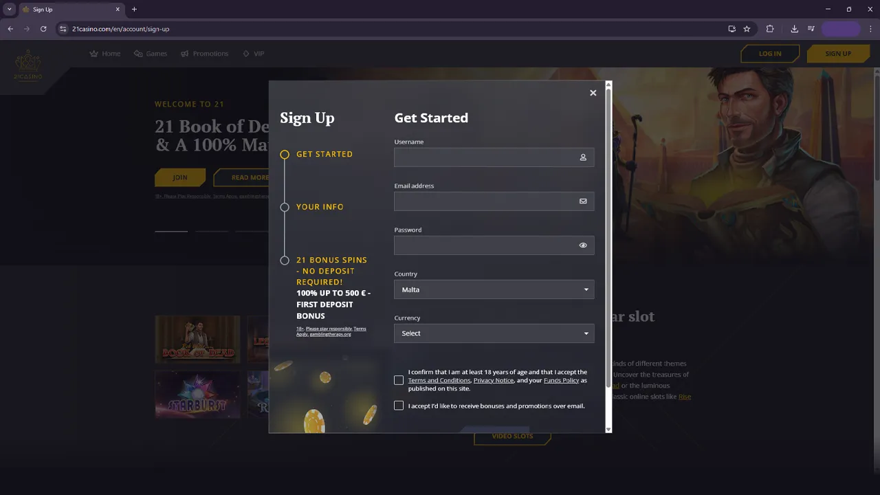Open the browser extensions puzzle icon
Image resolution: width=880 pixels, height=495 pixels.
(769, 29)
